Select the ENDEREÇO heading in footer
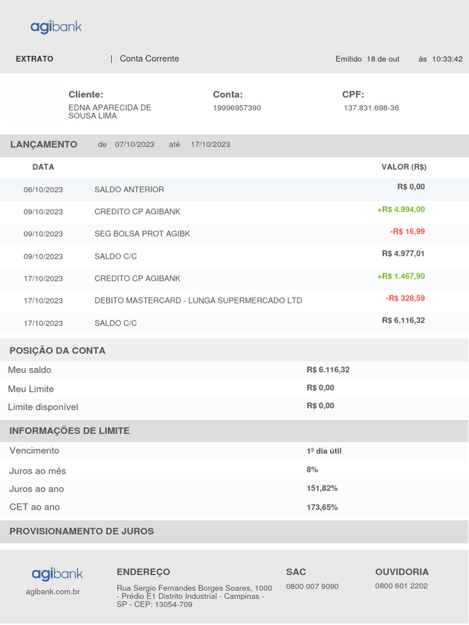Image resolution: width=469 pixels, height=625 pixels. (x=144, y=572)
